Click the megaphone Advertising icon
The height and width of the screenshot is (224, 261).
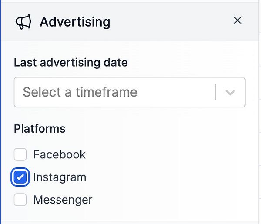(x=23, y=22)
